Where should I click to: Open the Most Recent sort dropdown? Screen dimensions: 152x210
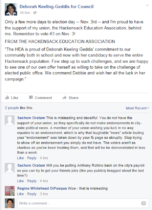[x=137, y=108]
